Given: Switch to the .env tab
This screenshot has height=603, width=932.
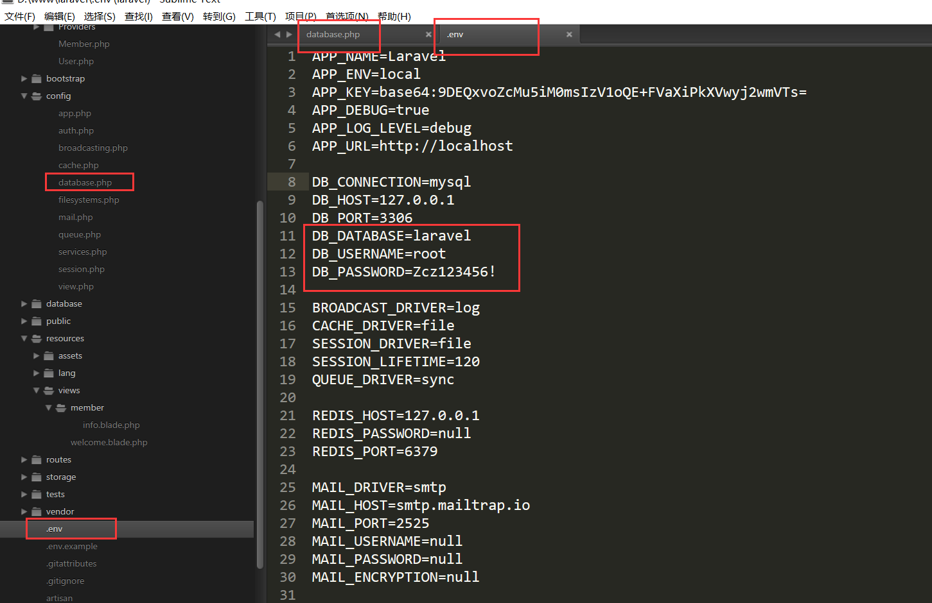Looking at the screenshot, I should tap(455, 35).
